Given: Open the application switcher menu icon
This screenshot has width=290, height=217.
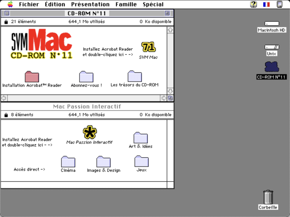Looking at the screenshot, I should point(280,4).
